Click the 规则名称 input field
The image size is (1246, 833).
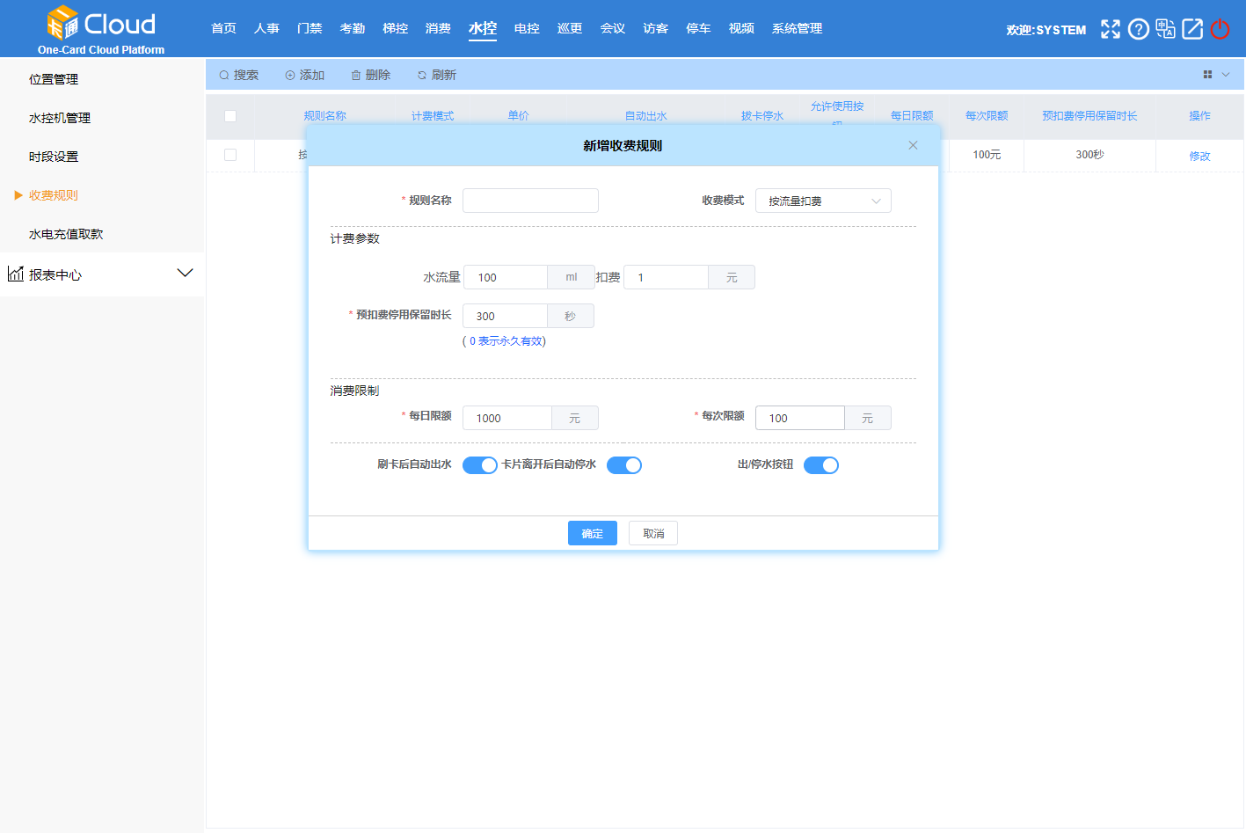click(x=530, y=201)
